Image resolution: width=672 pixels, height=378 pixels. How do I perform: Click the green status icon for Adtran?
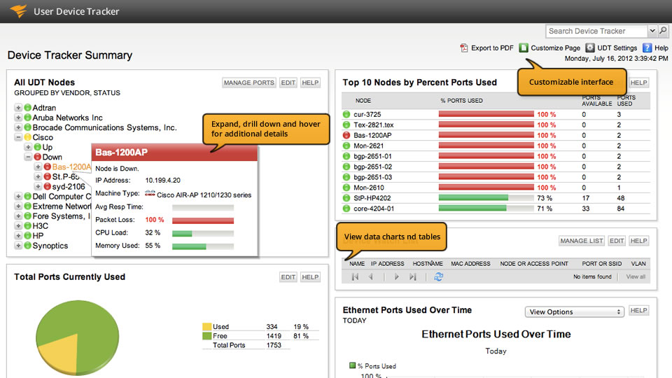pos(27,108)
